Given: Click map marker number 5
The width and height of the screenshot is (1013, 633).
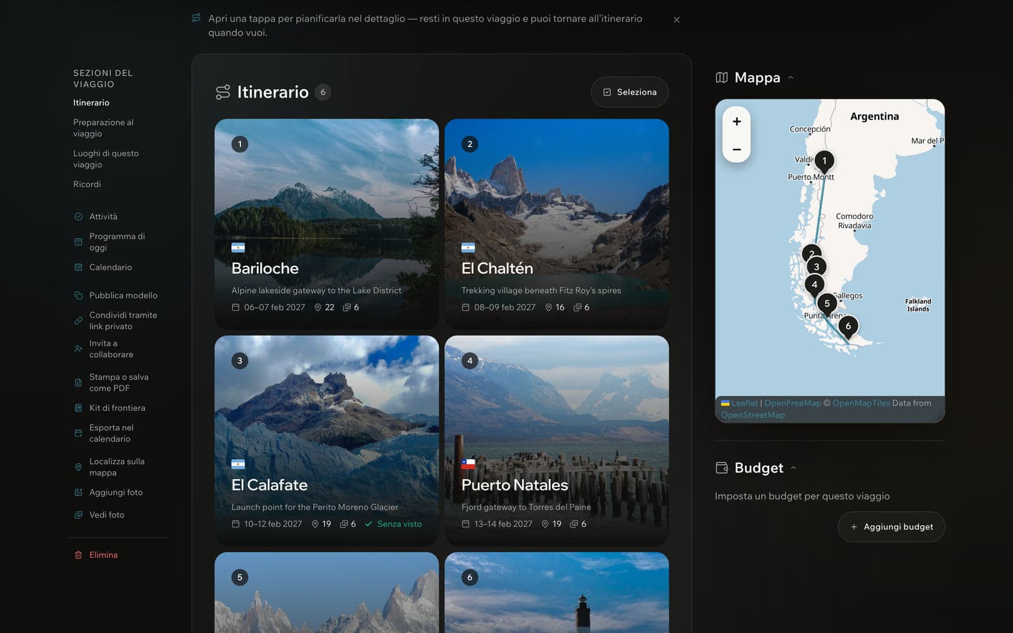Looking at the screenshot, I should point(827,304).
